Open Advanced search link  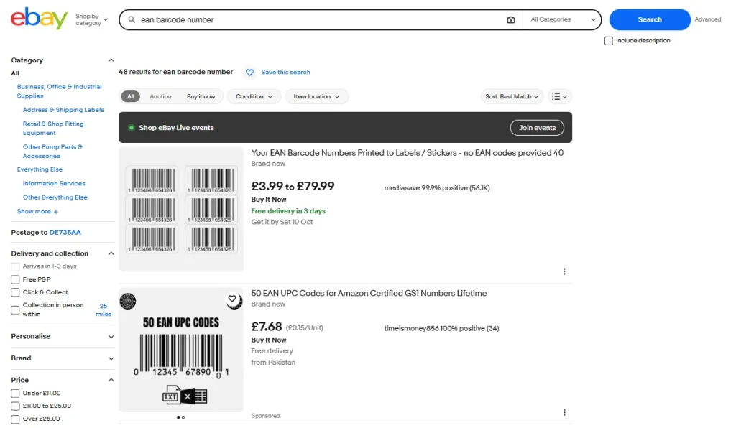(x=708, y=19)
